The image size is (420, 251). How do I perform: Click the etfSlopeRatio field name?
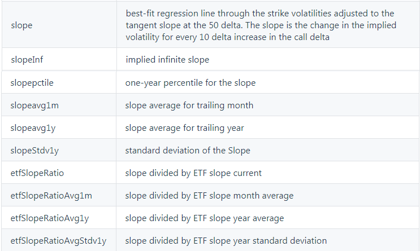pos(37,173)
